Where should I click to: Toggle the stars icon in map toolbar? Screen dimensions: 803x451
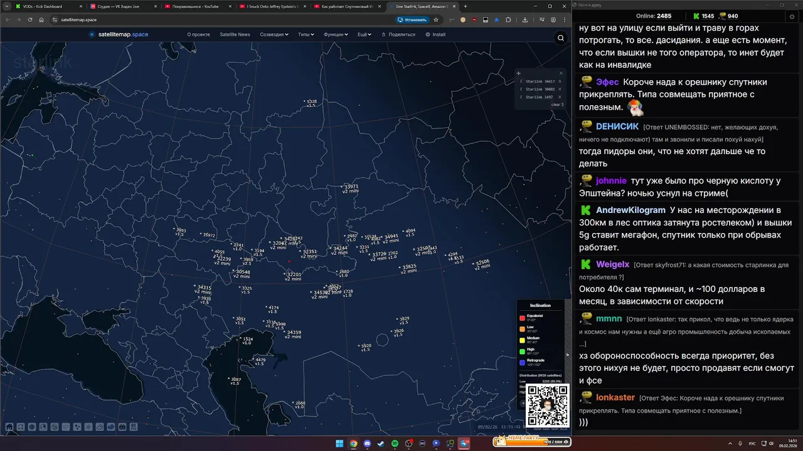77,427
